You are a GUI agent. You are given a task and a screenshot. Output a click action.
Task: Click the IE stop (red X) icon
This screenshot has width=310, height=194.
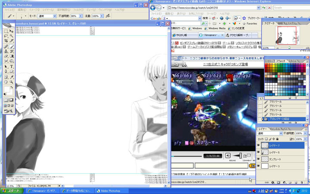click(269, 8)
